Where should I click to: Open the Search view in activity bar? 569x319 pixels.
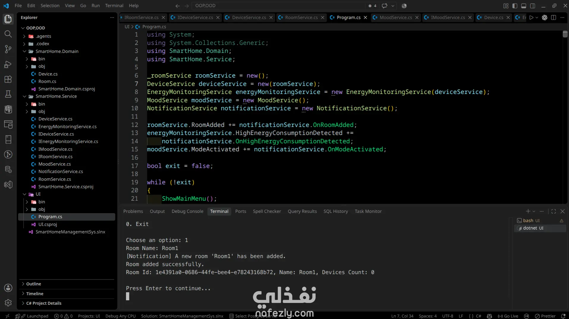8,34
